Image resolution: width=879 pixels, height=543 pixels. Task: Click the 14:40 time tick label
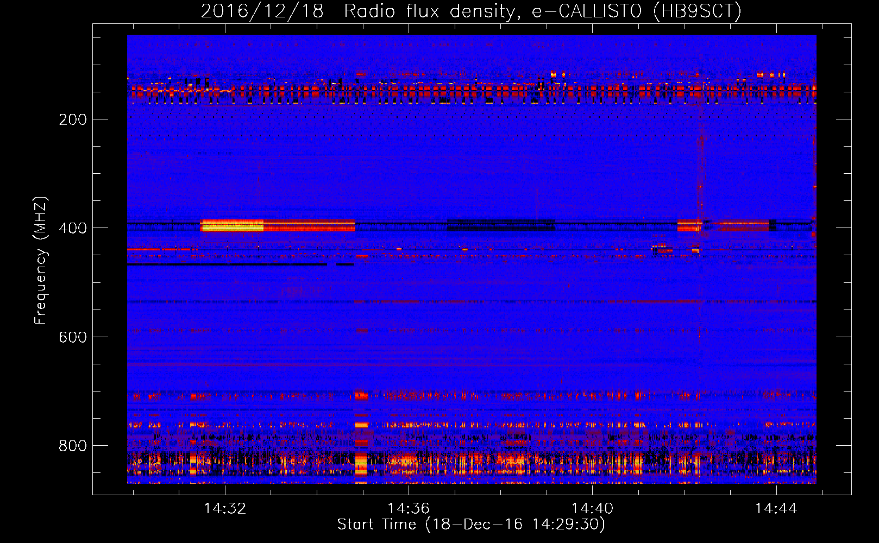pos(592,508)
